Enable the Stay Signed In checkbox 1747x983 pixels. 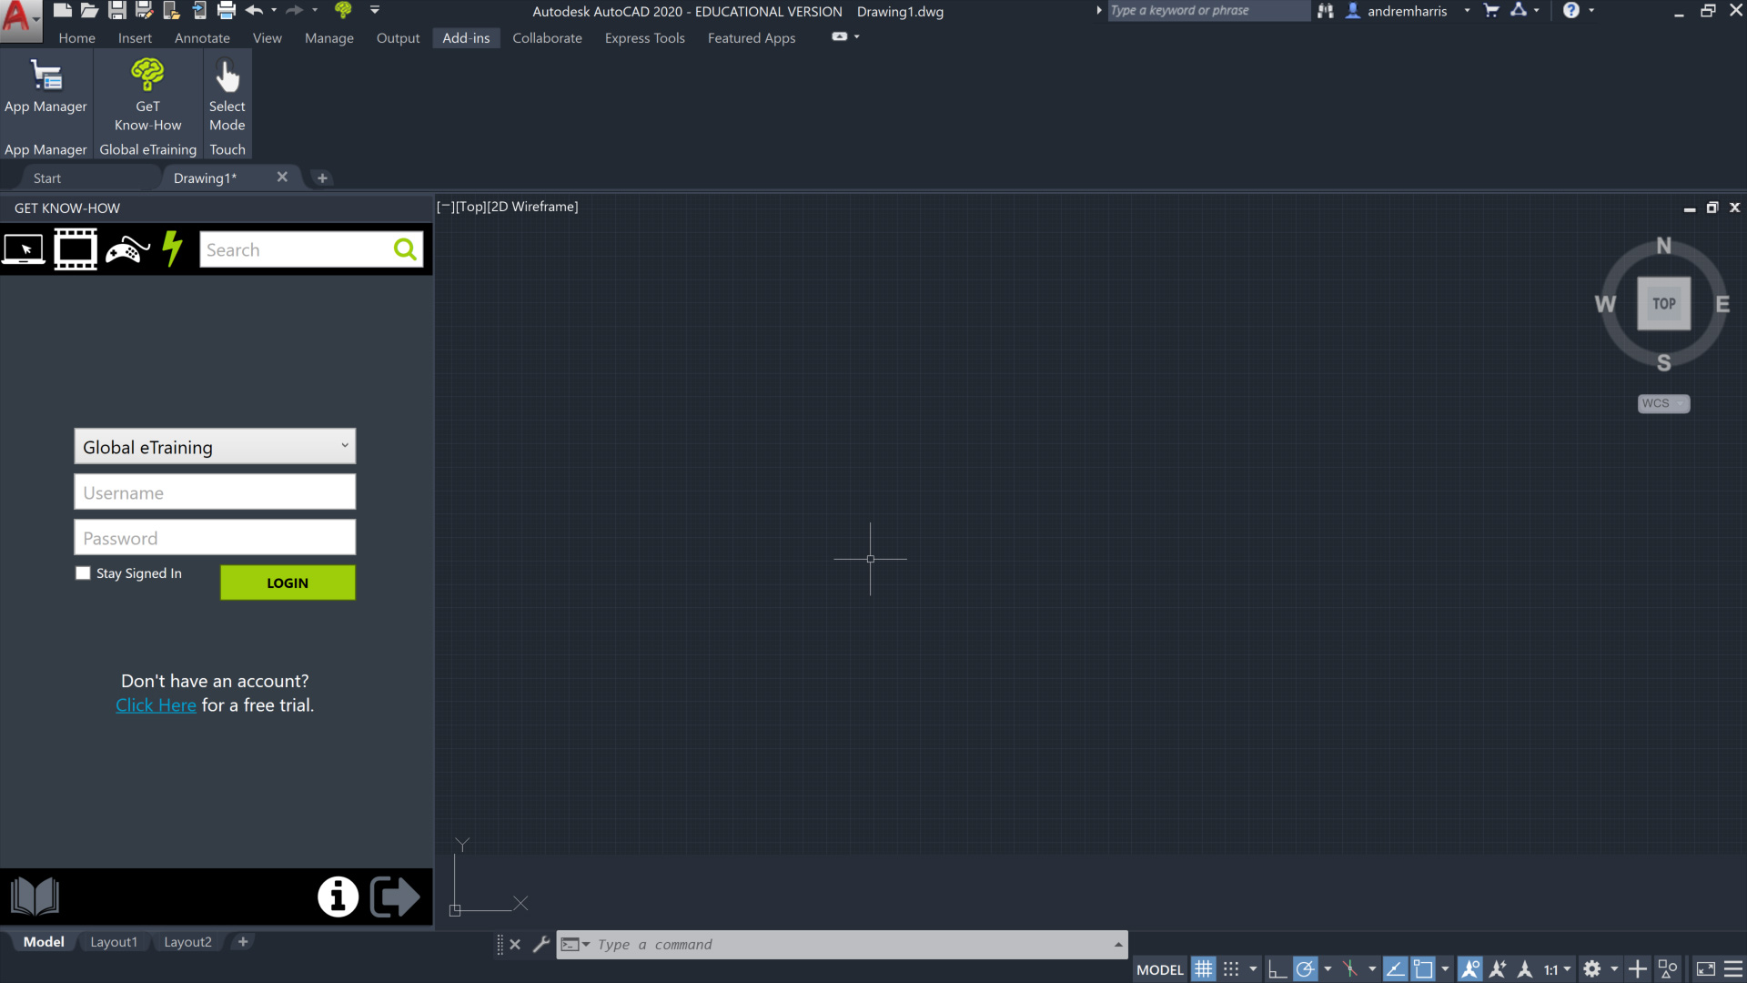pos(84,573)
